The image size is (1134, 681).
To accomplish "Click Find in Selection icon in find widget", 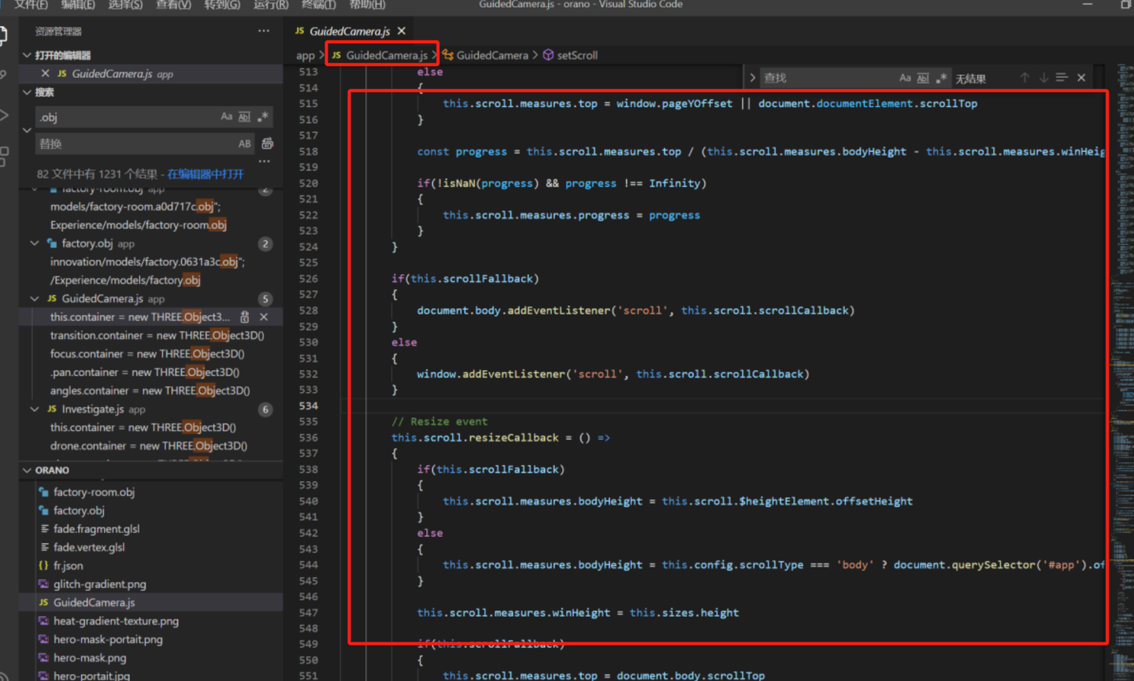I will [1062, 78].
